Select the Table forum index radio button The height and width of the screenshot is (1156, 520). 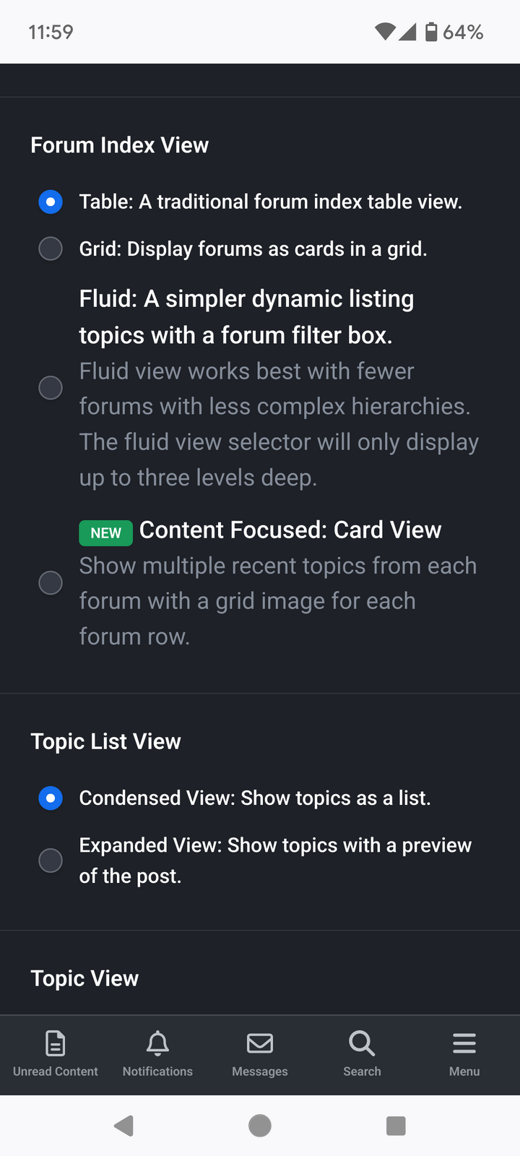(51, 202)
